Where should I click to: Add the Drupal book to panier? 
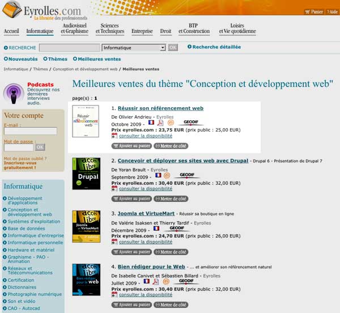tap(131, 198)
